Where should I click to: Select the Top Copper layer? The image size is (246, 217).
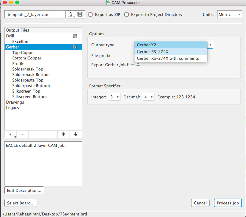pos(43,52)
